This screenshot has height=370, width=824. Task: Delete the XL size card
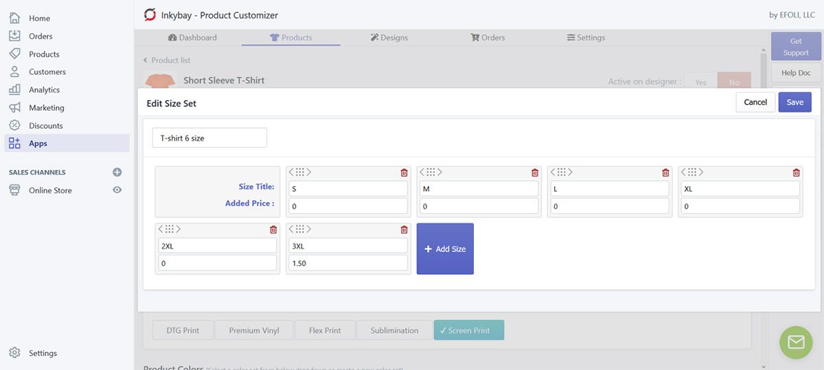pyautogui.click(x=797, y=173)
